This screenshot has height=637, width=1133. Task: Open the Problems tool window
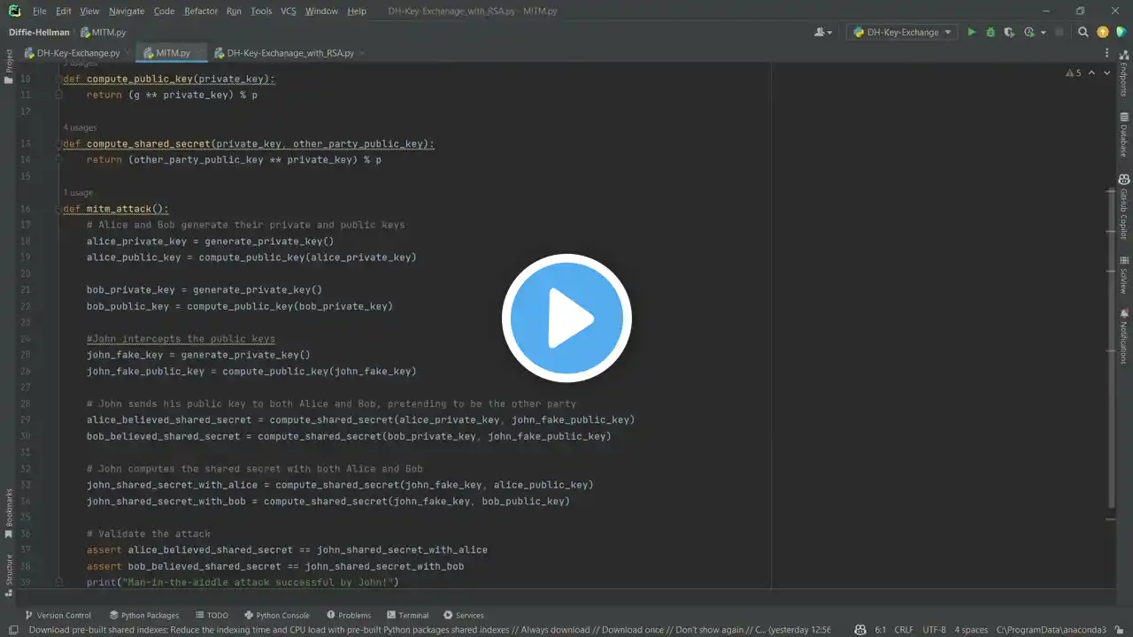click(x=349, y=615)
